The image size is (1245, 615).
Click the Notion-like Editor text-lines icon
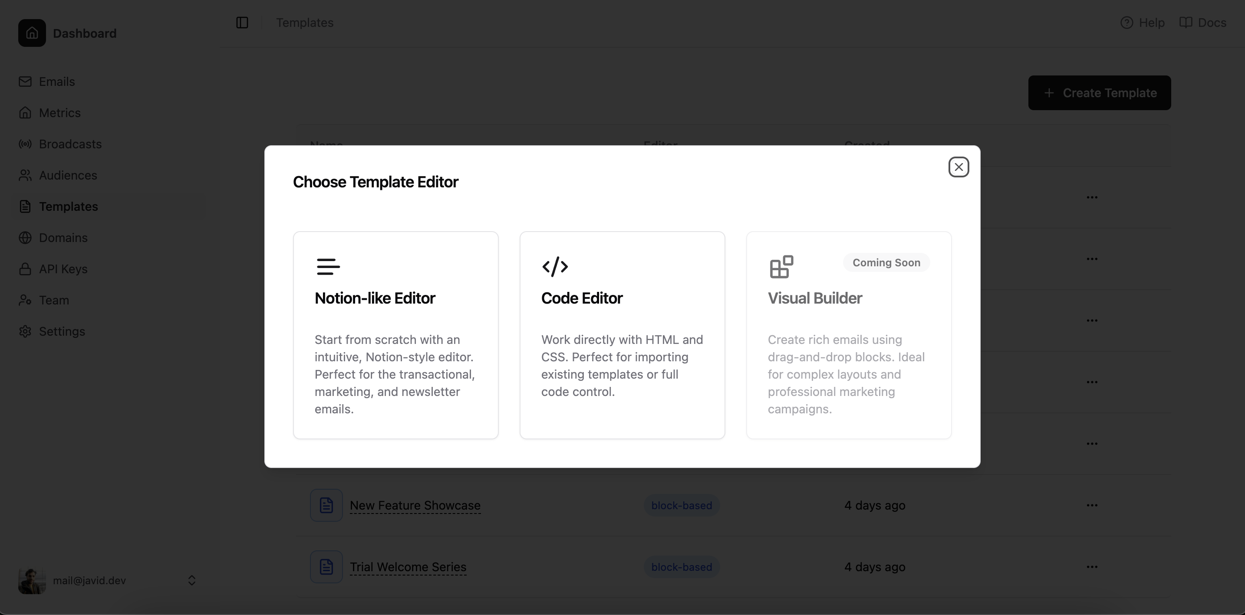(x=328, y=266)
